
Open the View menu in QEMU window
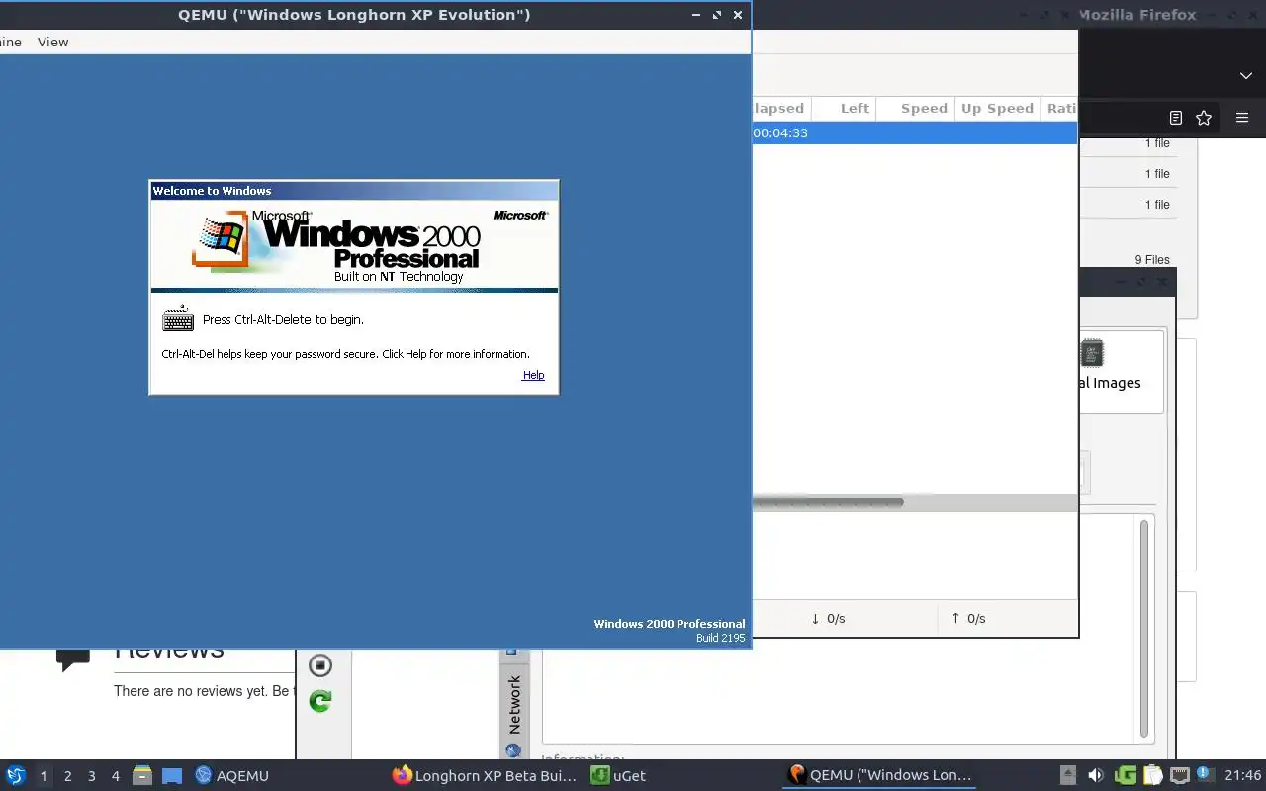point(53,42)
